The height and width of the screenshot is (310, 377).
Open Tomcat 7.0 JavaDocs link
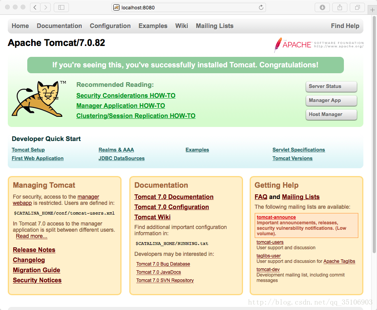[159, 272]
